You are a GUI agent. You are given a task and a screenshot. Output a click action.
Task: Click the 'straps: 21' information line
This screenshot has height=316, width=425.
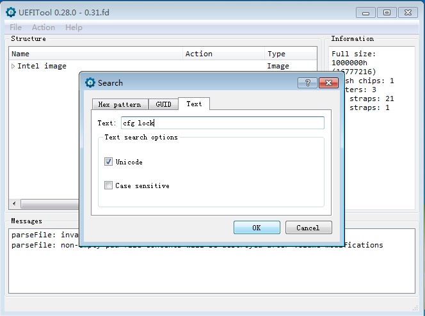372,99
